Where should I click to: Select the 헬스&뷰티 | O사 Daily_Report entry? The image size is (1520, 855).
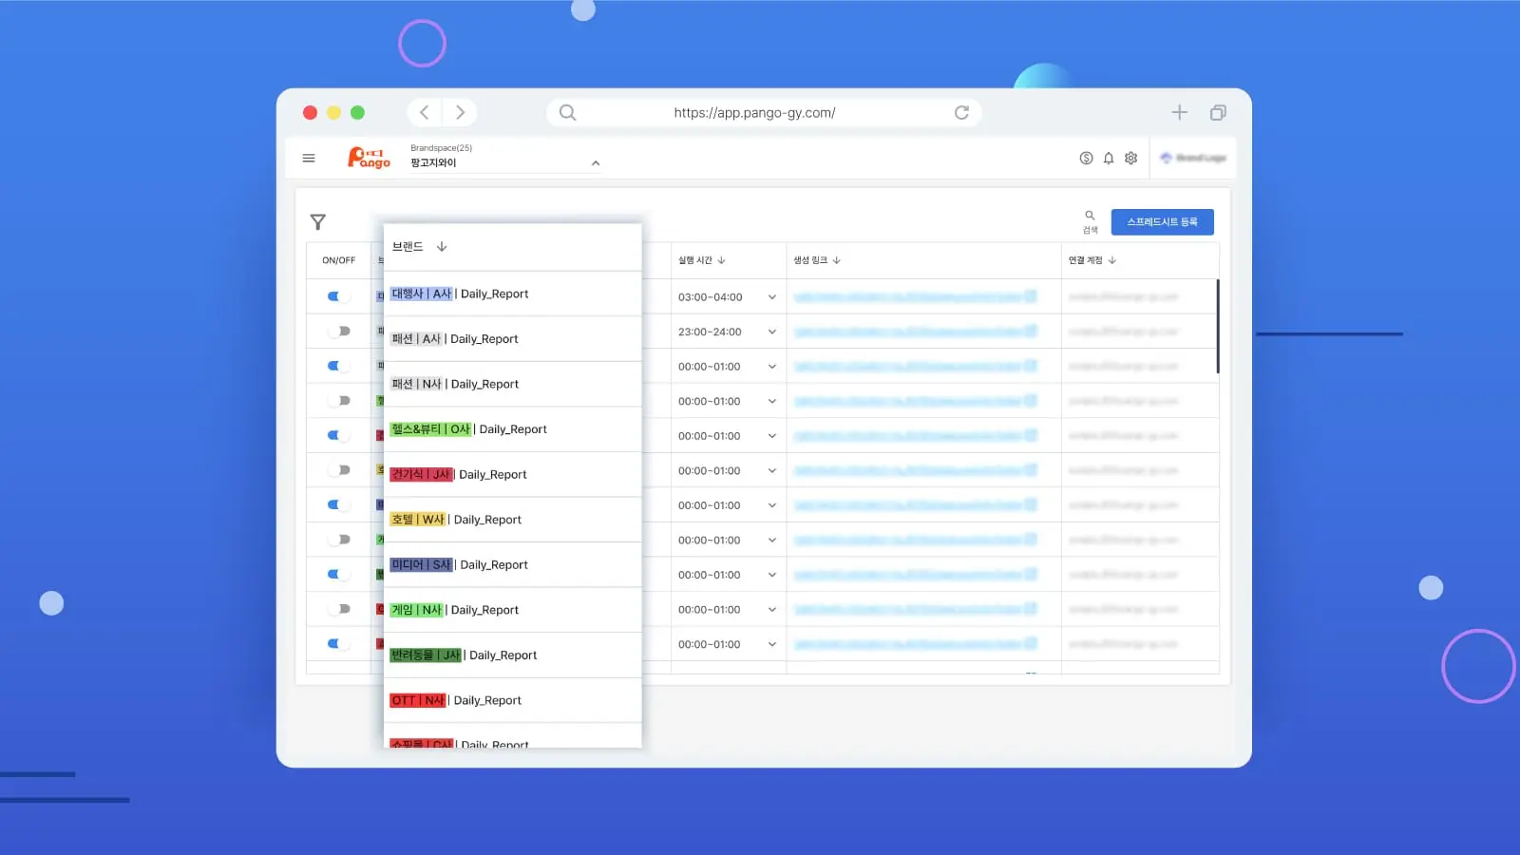(x=469, y=429)
